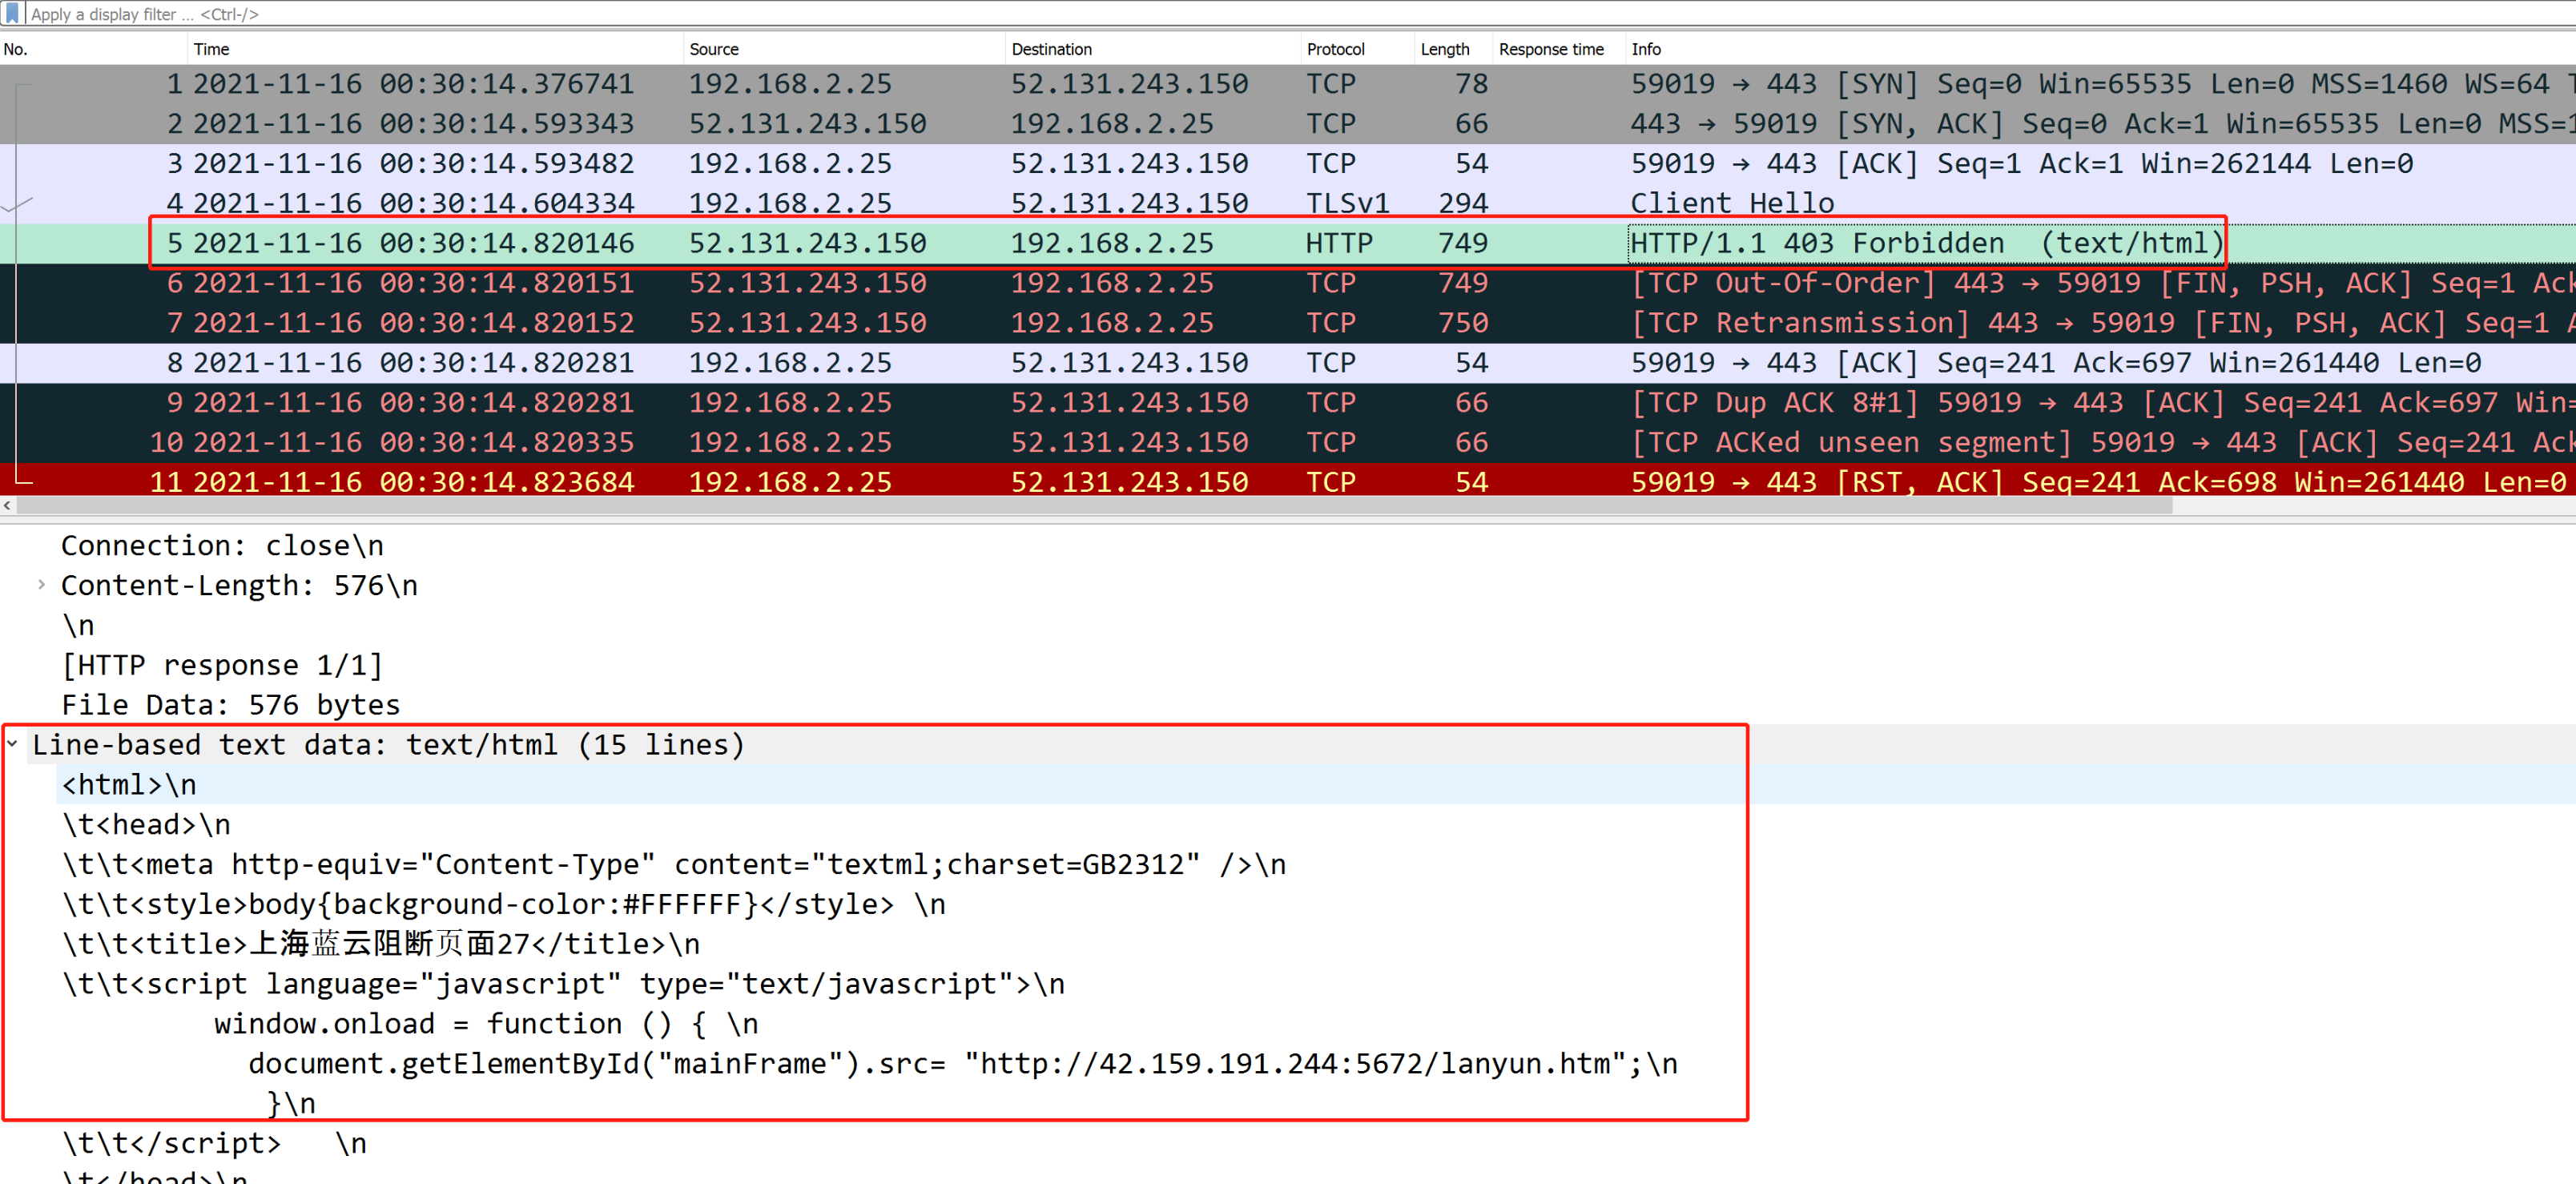The width and height of the screenshot is (2576, 1184).
Task: Collapse the Line-based text data section
Action: click(13, 744)
